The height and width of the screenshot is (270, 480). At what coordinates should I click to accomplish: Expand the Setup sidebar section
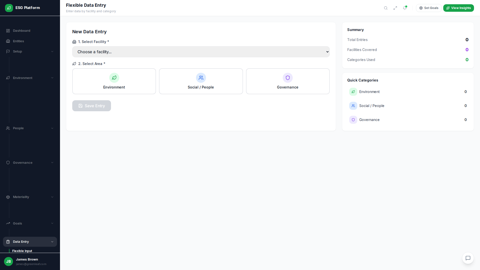coord(30,51)
